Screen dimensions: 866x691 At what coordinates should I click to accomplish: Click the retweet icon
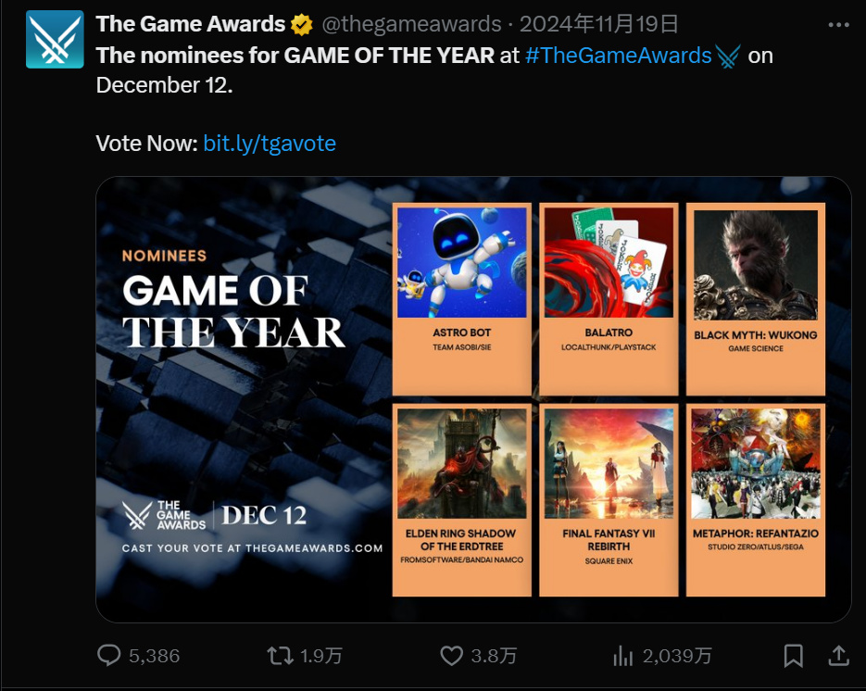pos(279,656)
